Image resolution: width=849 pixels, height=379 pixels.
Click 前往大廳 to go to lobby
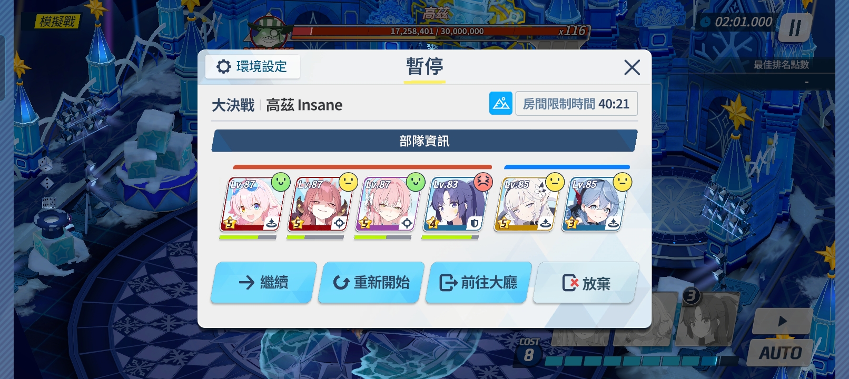pyautogui.click(x=479, y=283)
